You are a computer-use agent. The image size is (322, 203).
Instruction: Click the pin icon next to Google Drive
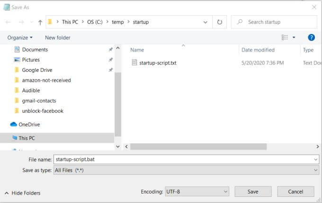point(110,70)
